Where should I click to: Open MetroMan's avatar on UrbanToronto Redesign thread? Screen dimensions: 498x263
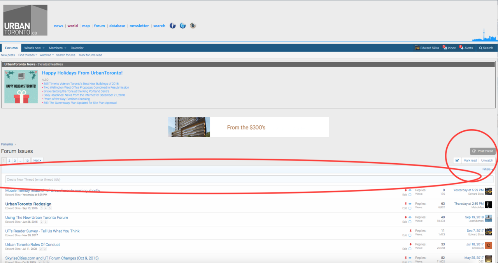pyautogui.click(x=488, y=205)
